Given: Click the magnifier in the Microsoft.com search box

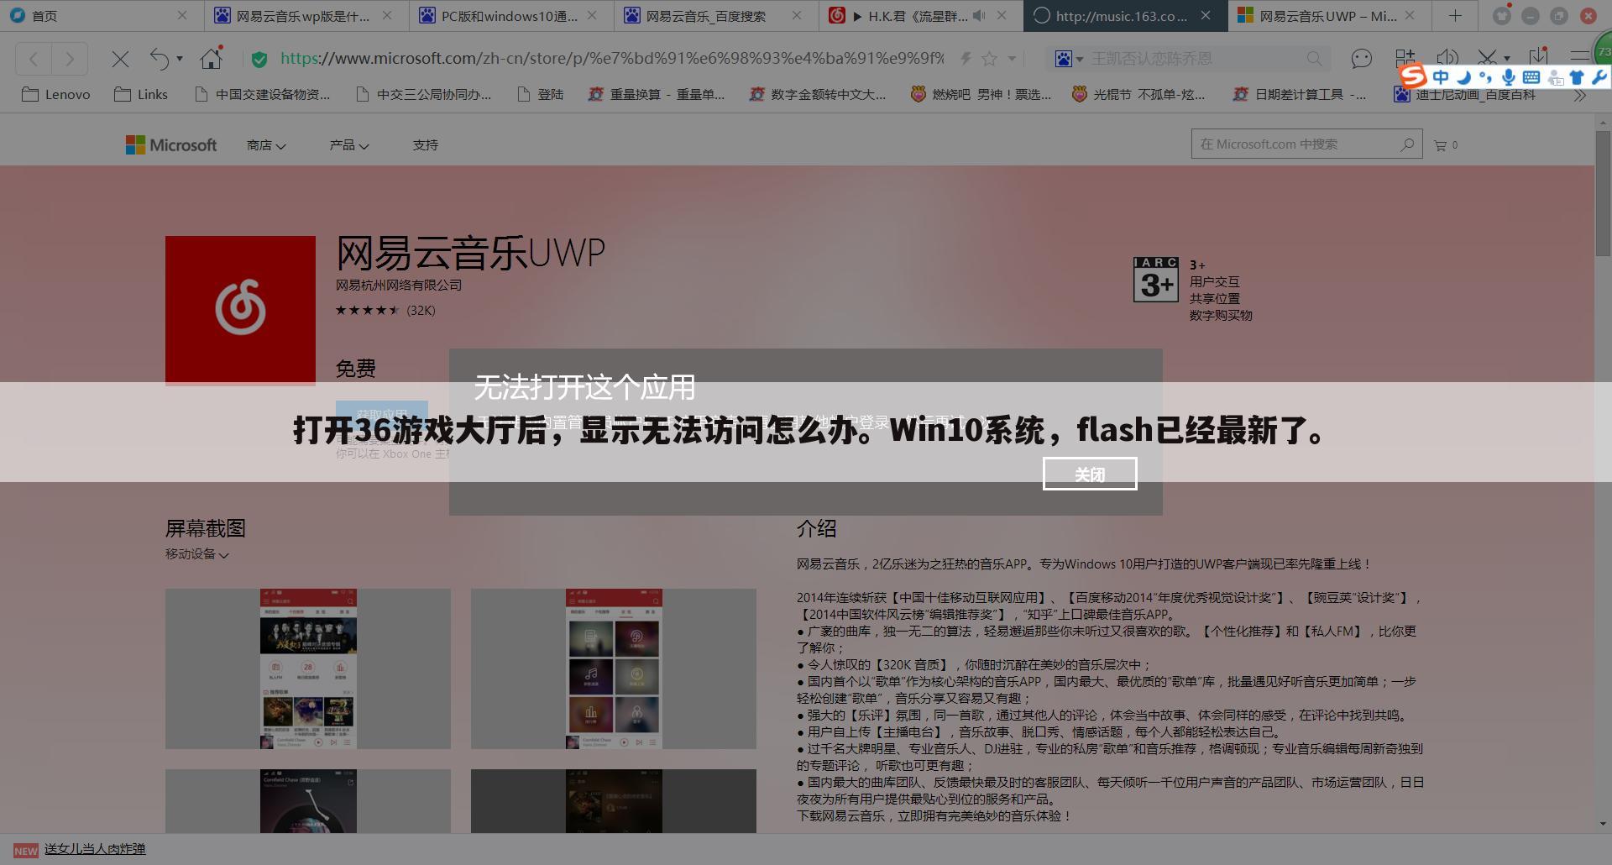Looking at the screenshot, I should (x=1407, y=144).
